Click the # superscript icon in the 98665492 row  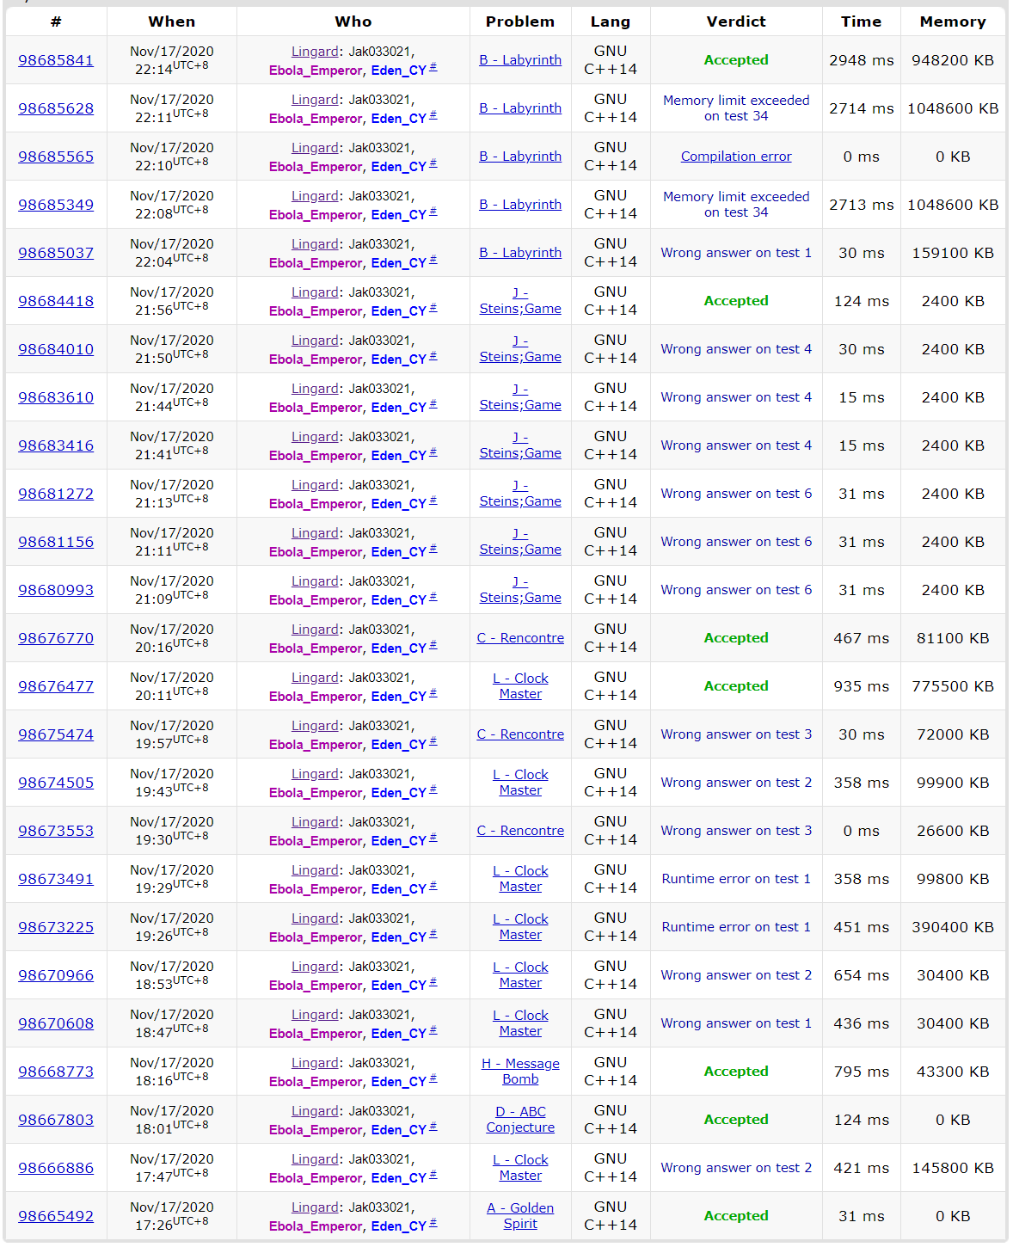(433, 1223)
